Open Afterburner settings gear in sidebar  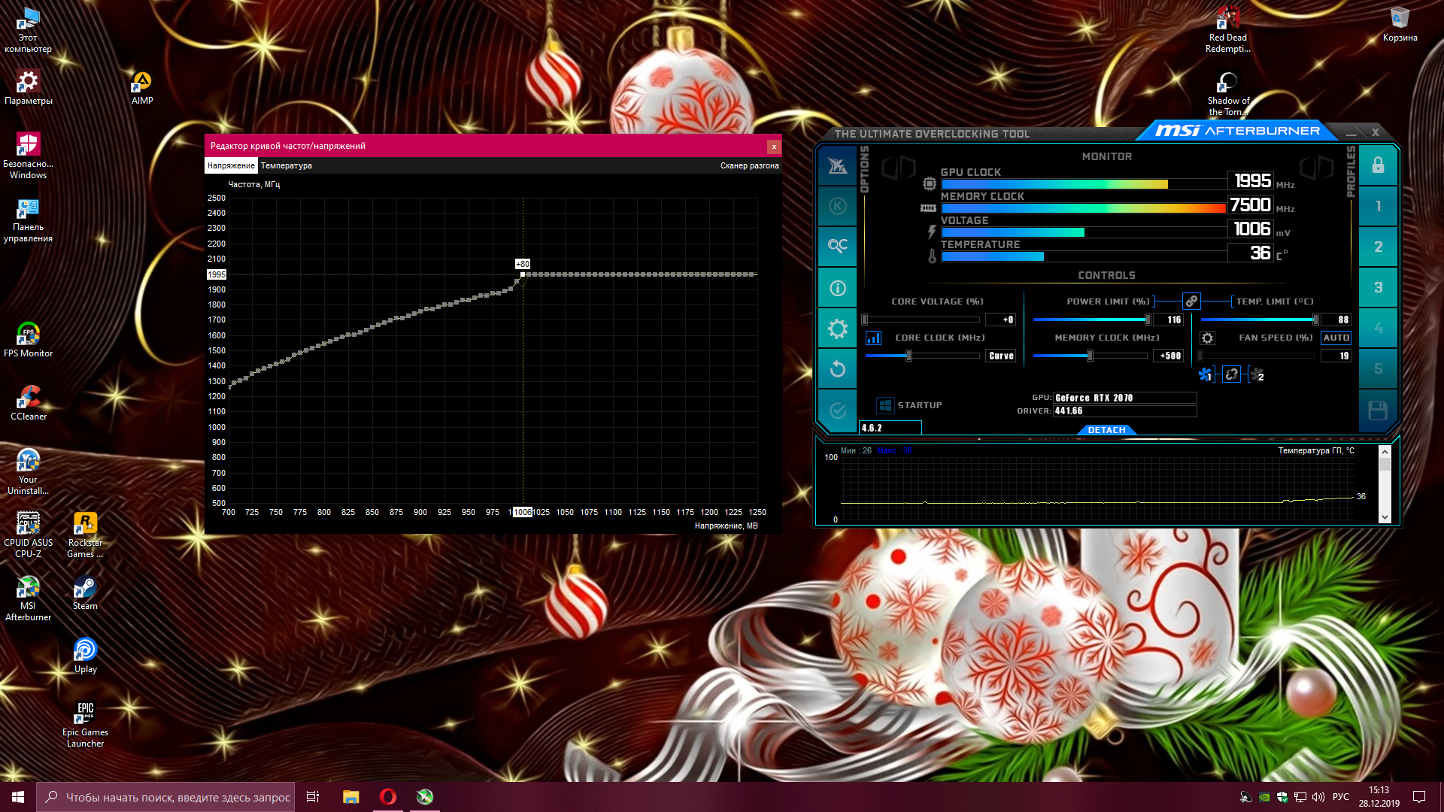837,329
